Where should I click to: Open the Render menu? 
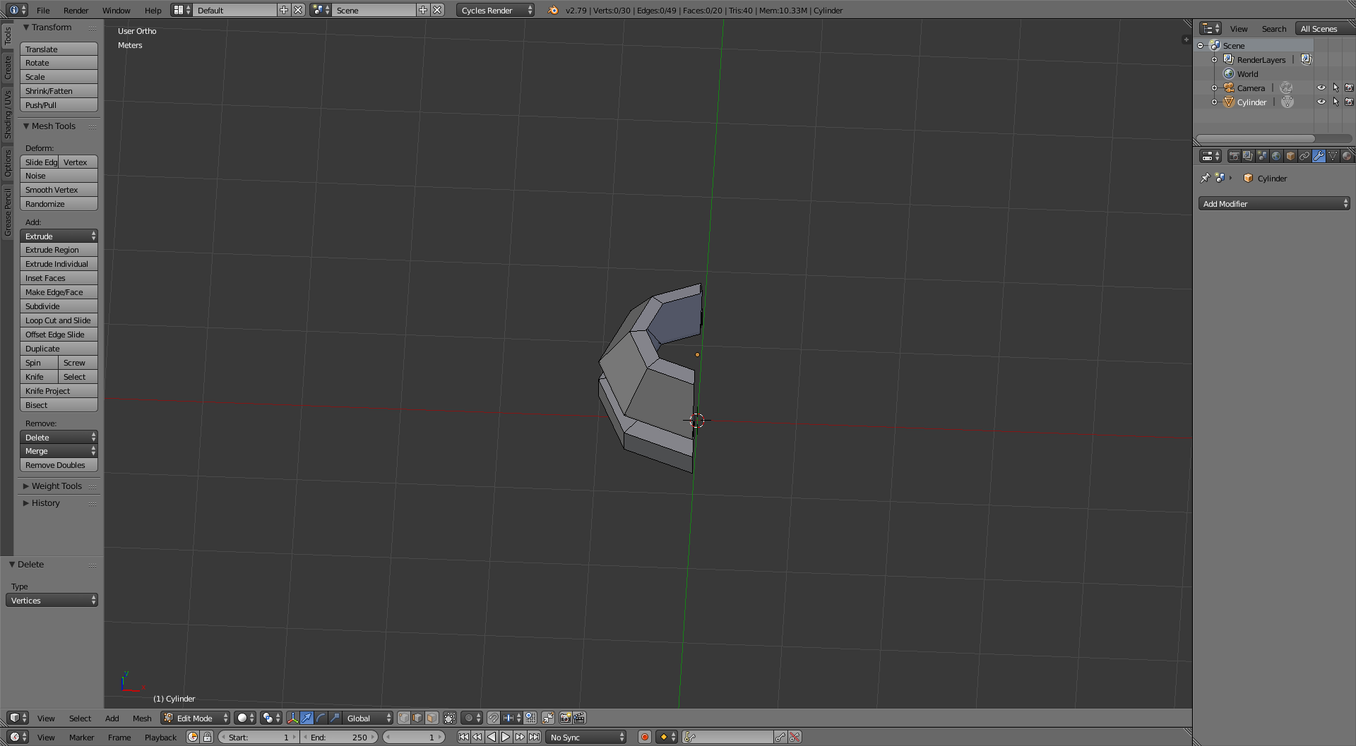click(x=76, y=11)
